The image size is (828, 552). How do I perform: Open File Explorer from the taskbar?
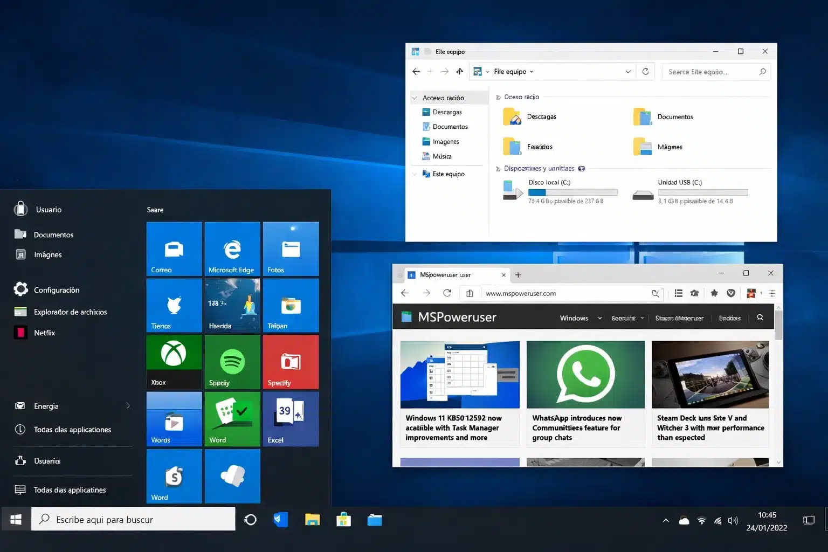[313, 519]
